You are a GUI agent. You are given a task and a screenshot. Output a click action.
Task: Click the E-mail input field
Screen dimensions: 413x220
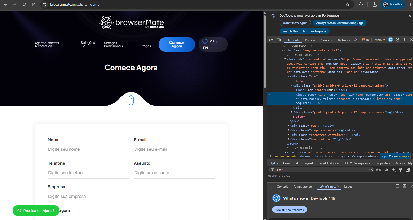174,149
